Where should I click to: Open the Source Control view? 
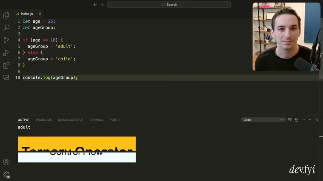point(6,40)
